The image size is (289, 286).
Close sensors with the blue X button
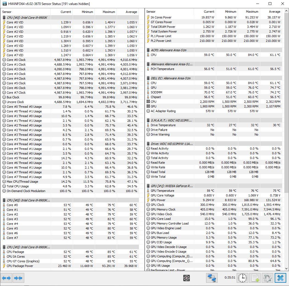(x=280, y=278)
